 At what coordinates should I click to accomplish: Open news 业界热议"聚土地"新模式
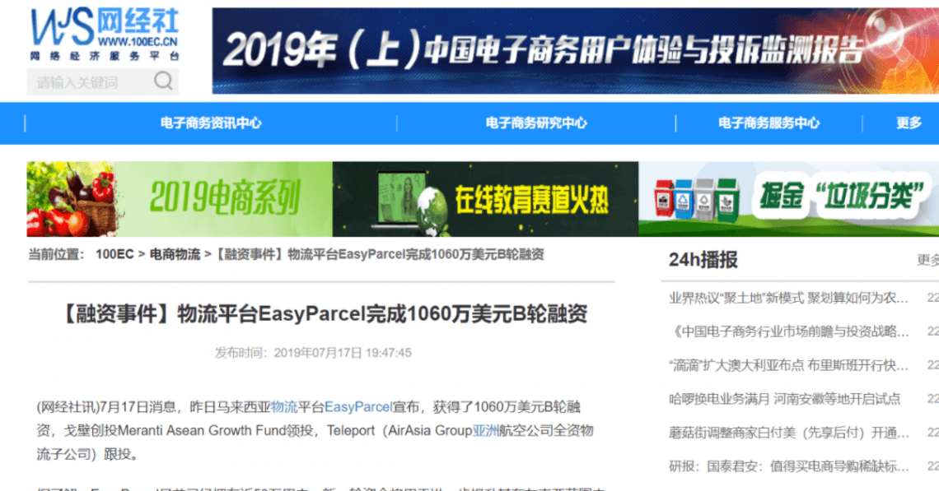pos(788,298)
